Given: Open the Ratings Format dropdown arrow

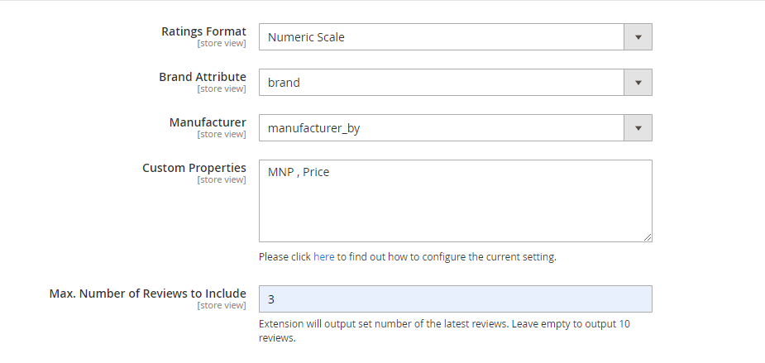Looking at the screenshot, I should coord(638,37).
